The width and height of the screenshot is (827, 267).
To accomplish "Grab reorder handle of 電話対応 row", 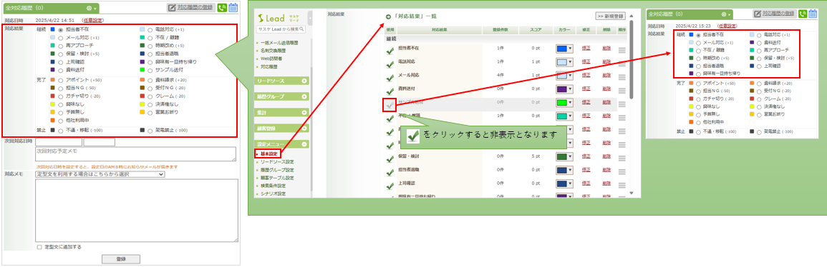I will [x=622, y=64].
